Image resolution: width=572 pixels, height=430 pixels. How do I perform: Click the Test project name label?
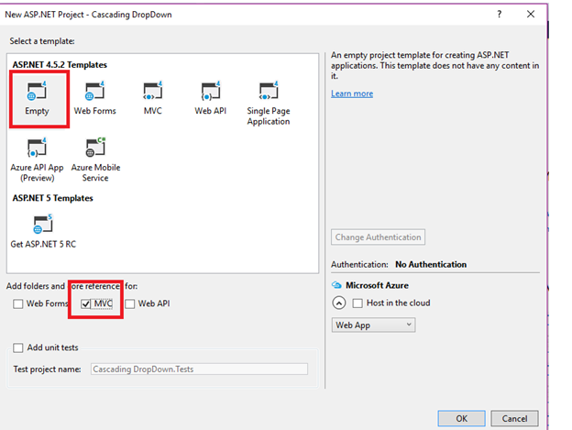[x=48, y=369]
